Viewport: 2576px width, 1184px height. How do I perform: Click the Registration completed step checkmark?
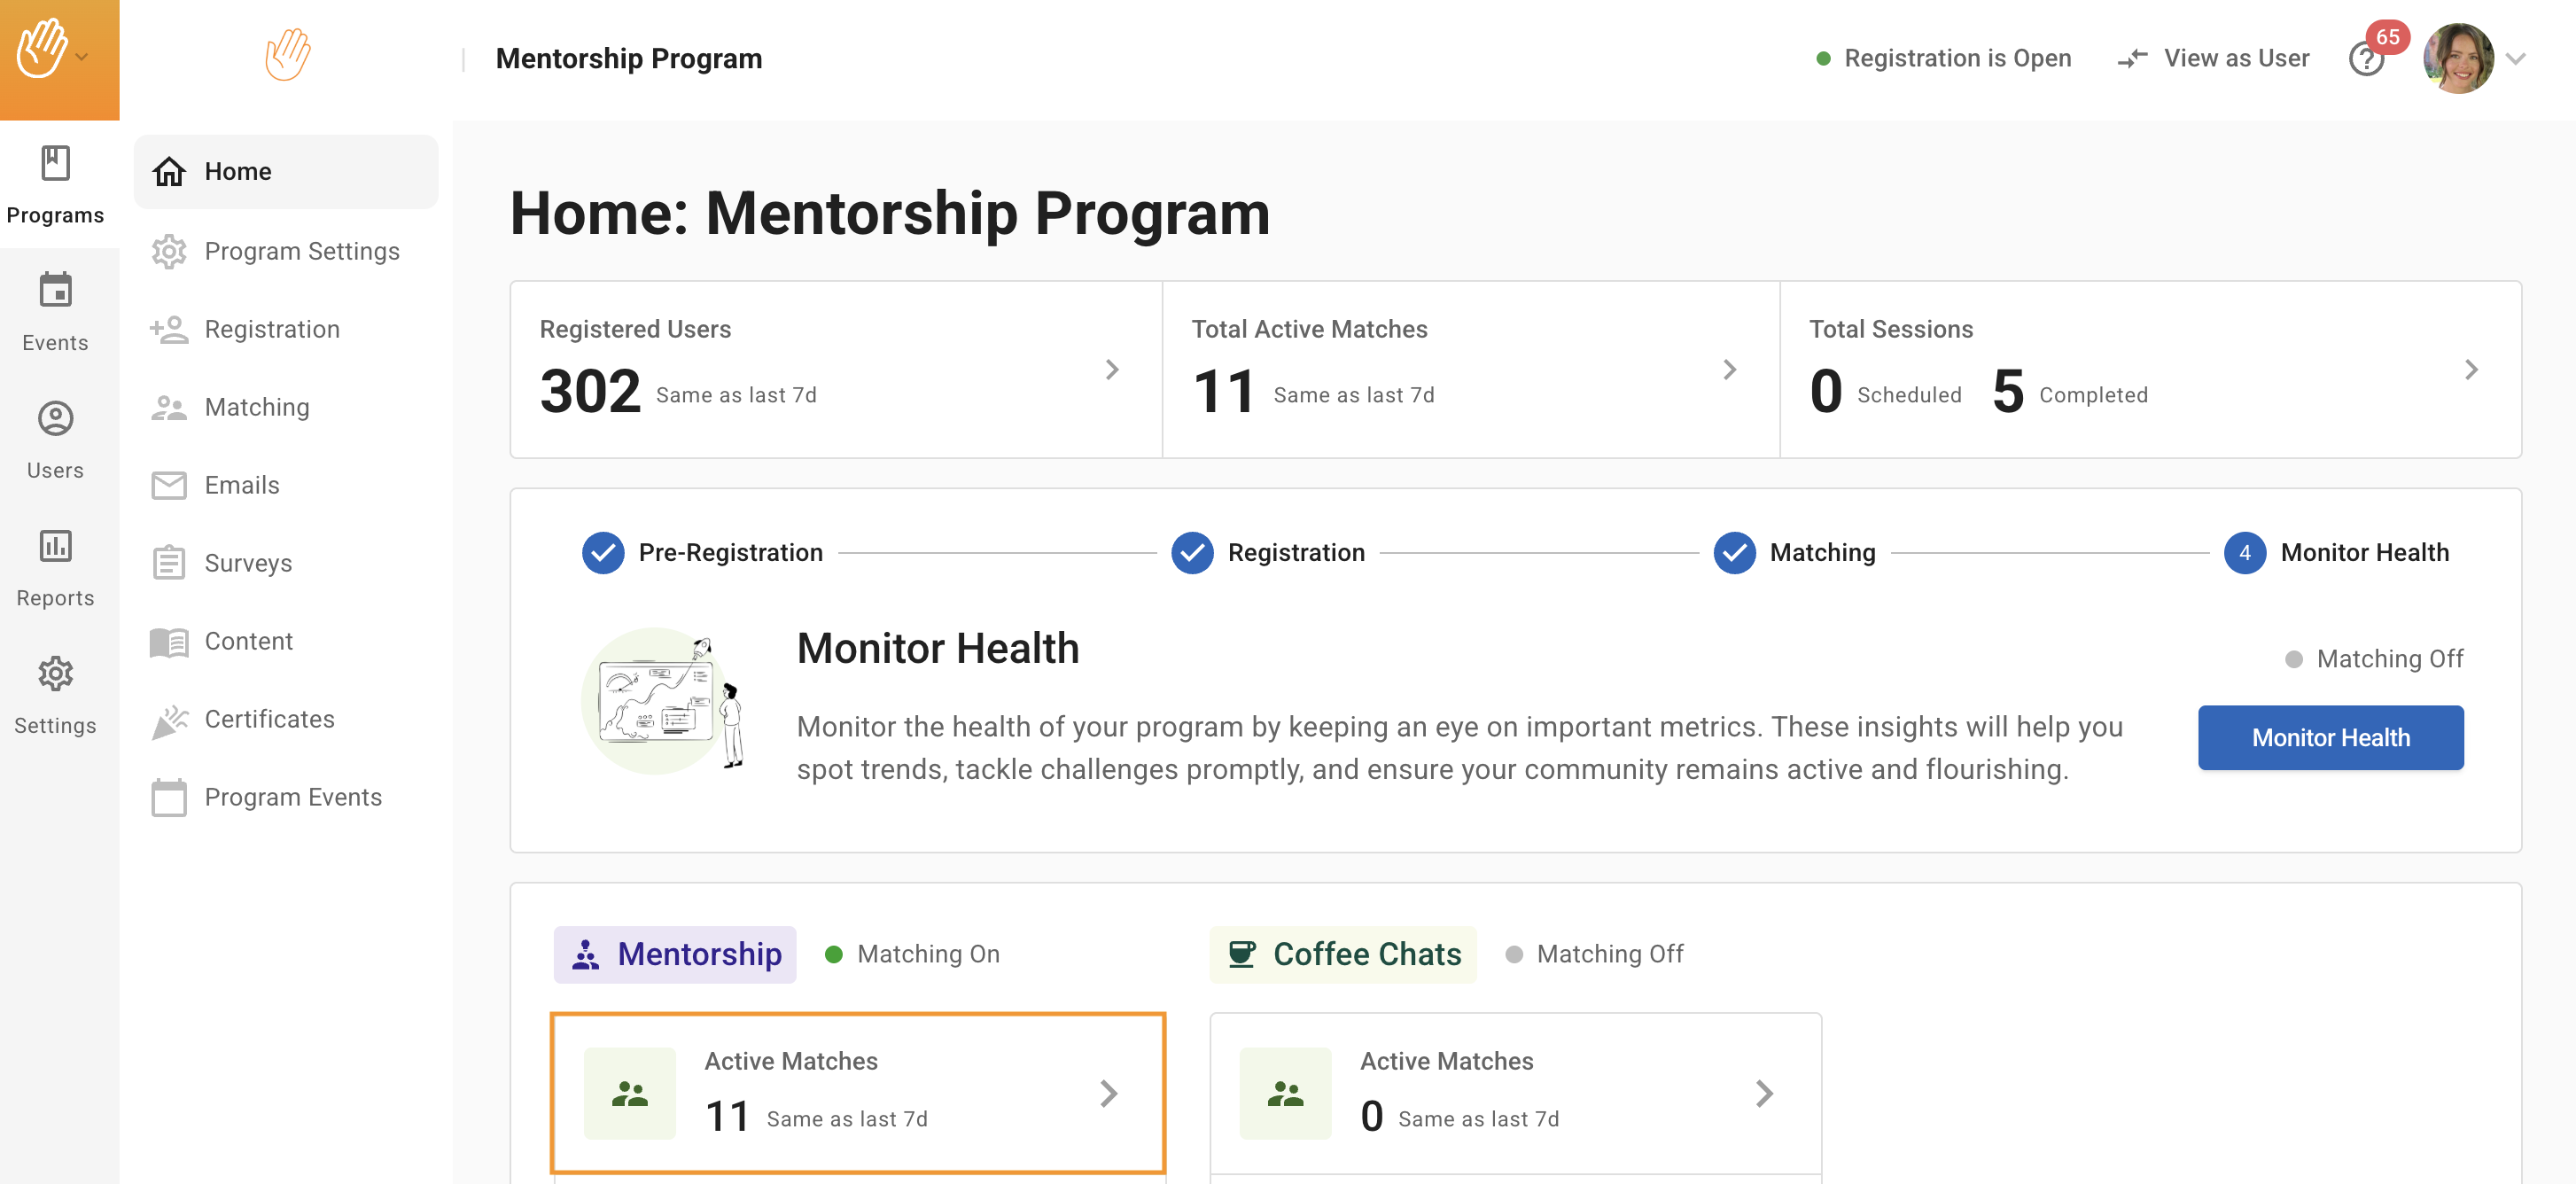pos(1192,553)
